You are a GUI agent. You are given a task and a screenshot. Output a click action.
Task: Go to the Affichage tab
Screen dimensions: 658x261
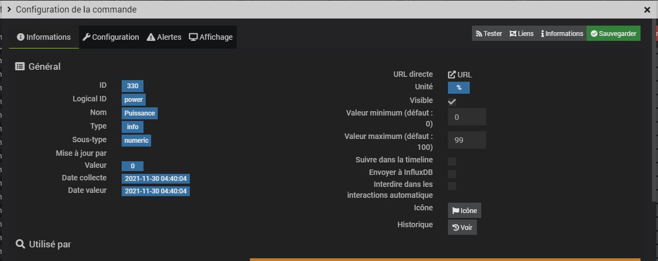[x=211, y=37]
